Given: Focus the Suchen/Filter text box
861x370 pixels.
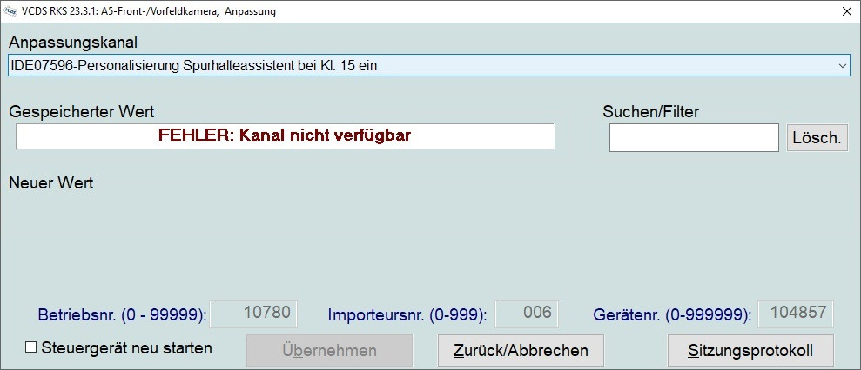Looking at the screenshot, I should tap(693, 137).
